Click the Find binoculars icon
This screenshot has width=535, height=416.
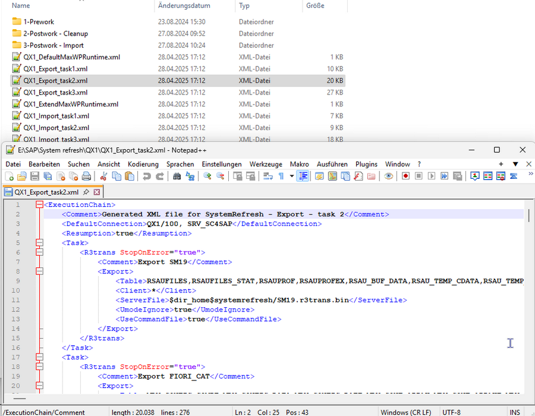177,177
